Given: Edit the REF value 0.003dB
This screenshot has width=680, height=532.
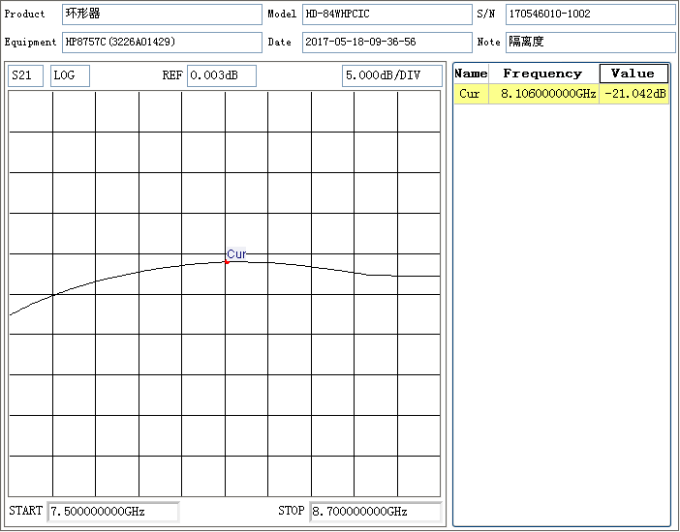Looking at the screenshot, I should tap(222, 75).
